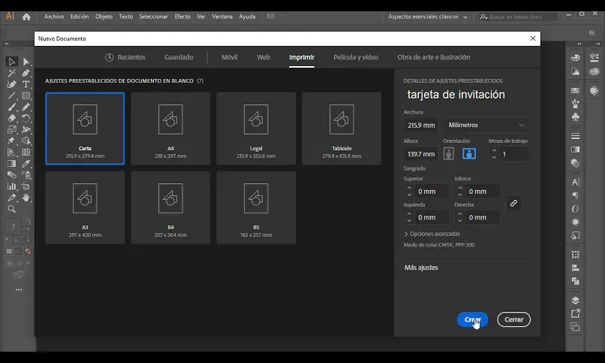
Task: Click the Selection arrow tool
Action: [x=11, y=62]
